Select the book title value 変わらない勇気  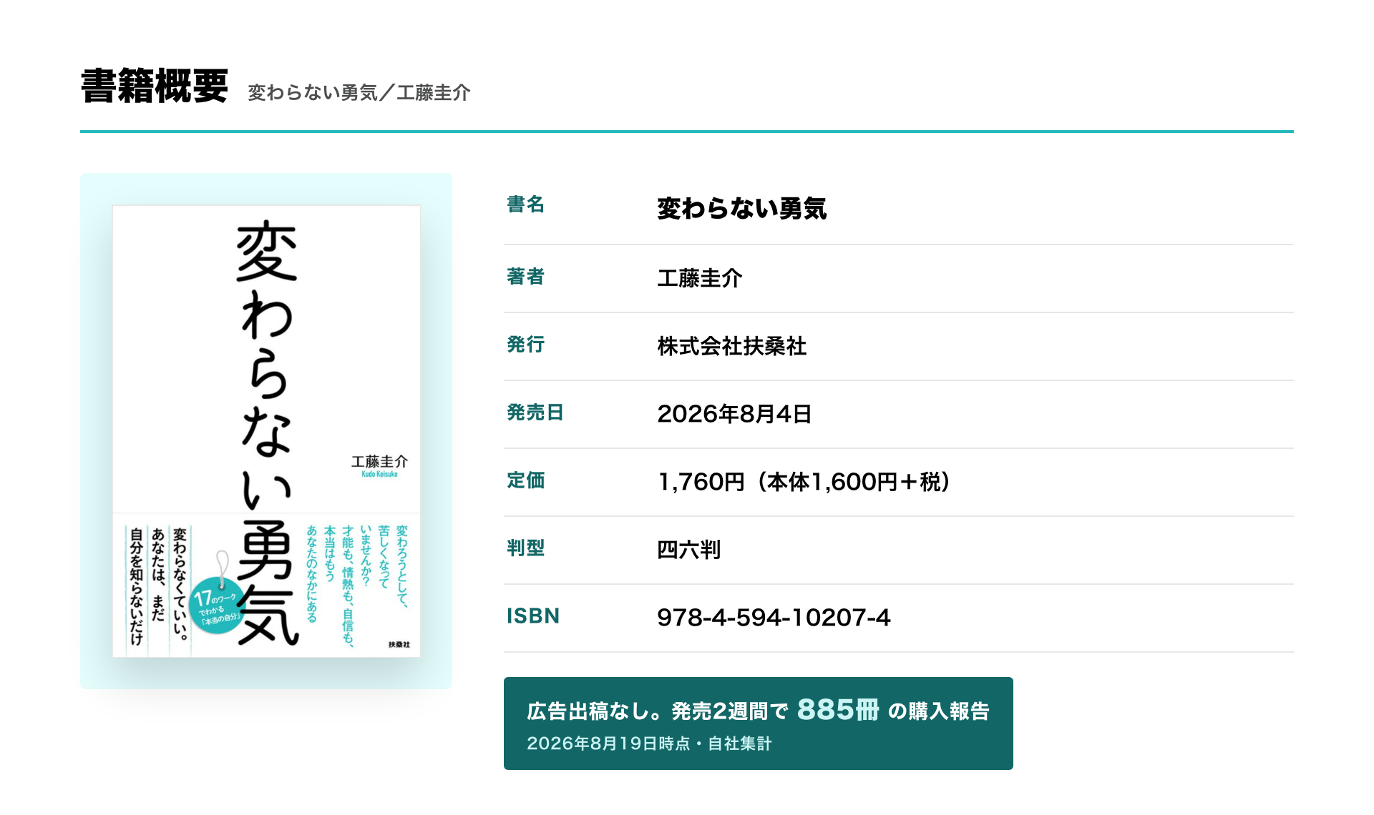pyautogui.click(x=742, y=209)
